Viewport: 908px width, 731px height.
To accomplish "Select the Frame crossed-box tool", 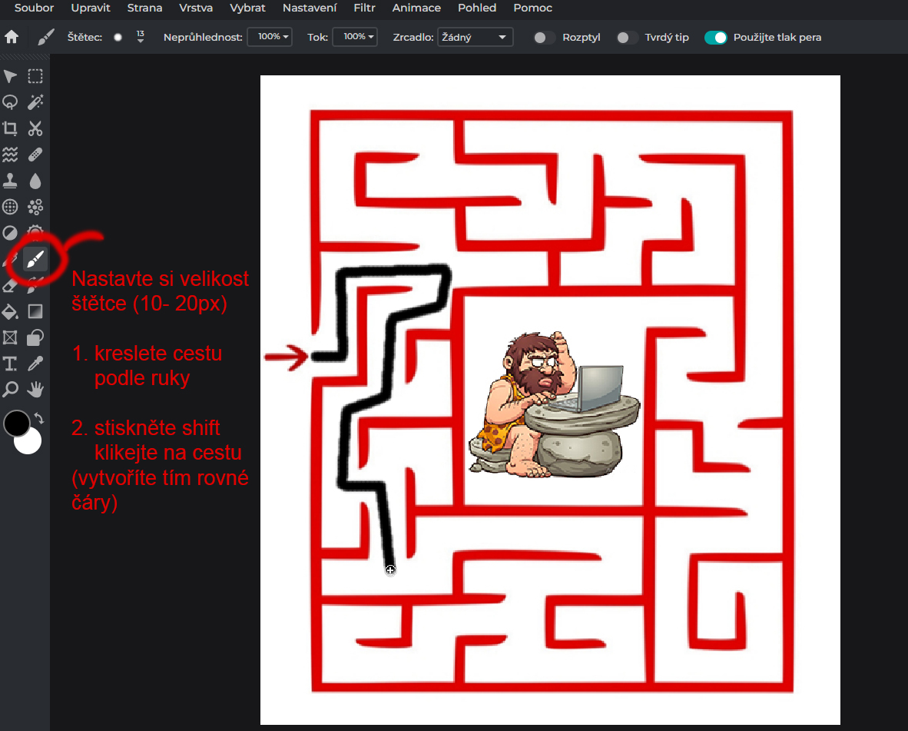I will click(10, 337).
